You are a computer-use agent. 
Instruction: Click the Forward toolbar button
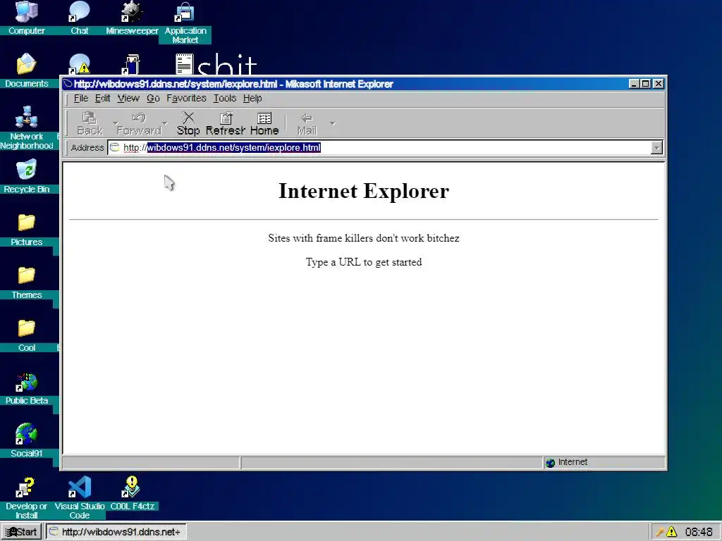(139, 124)
